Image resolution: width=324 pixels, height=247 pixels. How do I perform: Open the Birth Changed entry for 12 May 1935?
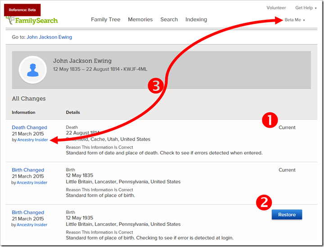[28, 212]
